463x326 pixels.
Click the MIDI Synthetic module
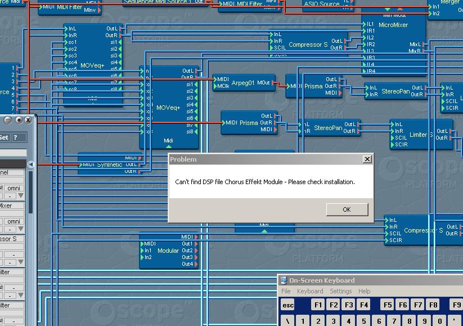click(x=102, y=164)
